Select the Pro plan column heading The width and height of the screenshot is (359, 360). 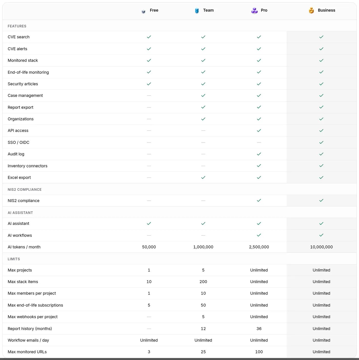coord(264,10)
